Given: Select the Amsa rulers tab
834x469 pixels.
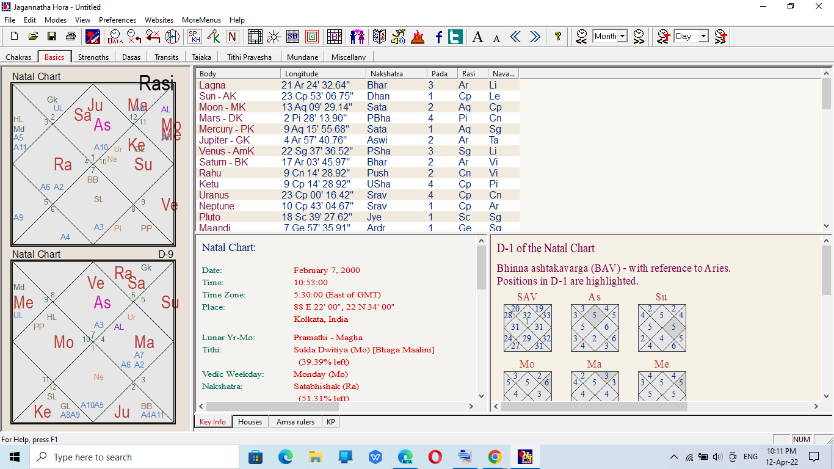Looking at the screenshot, I should tap(296, 422).
